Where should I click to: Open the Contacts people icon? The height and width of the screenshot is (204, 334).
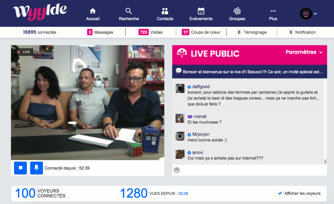[x=165, y=11]
